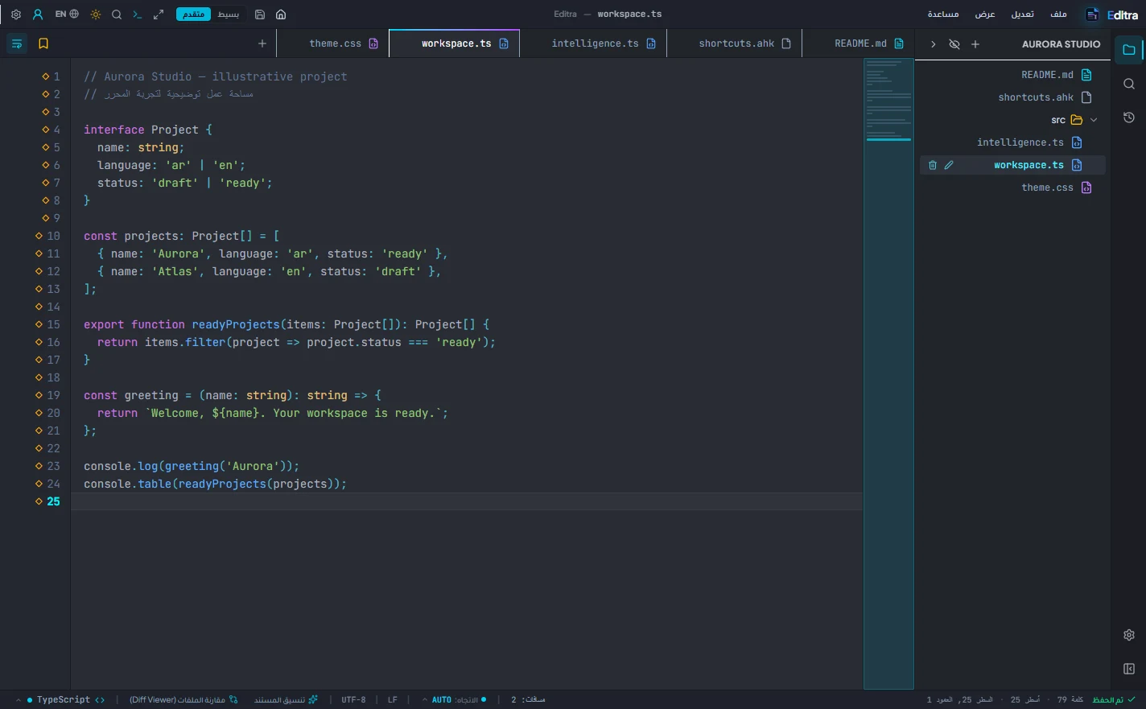Screen dimensions: 1146x709
Task: Click the format document (تنسيق المستند) button
Action: tap(286, 700)
